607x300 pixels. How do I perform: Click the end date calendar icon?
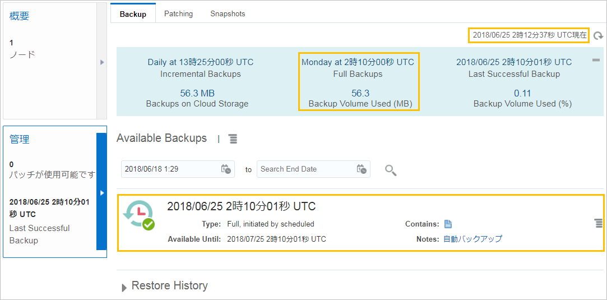(x=361, y=169)
